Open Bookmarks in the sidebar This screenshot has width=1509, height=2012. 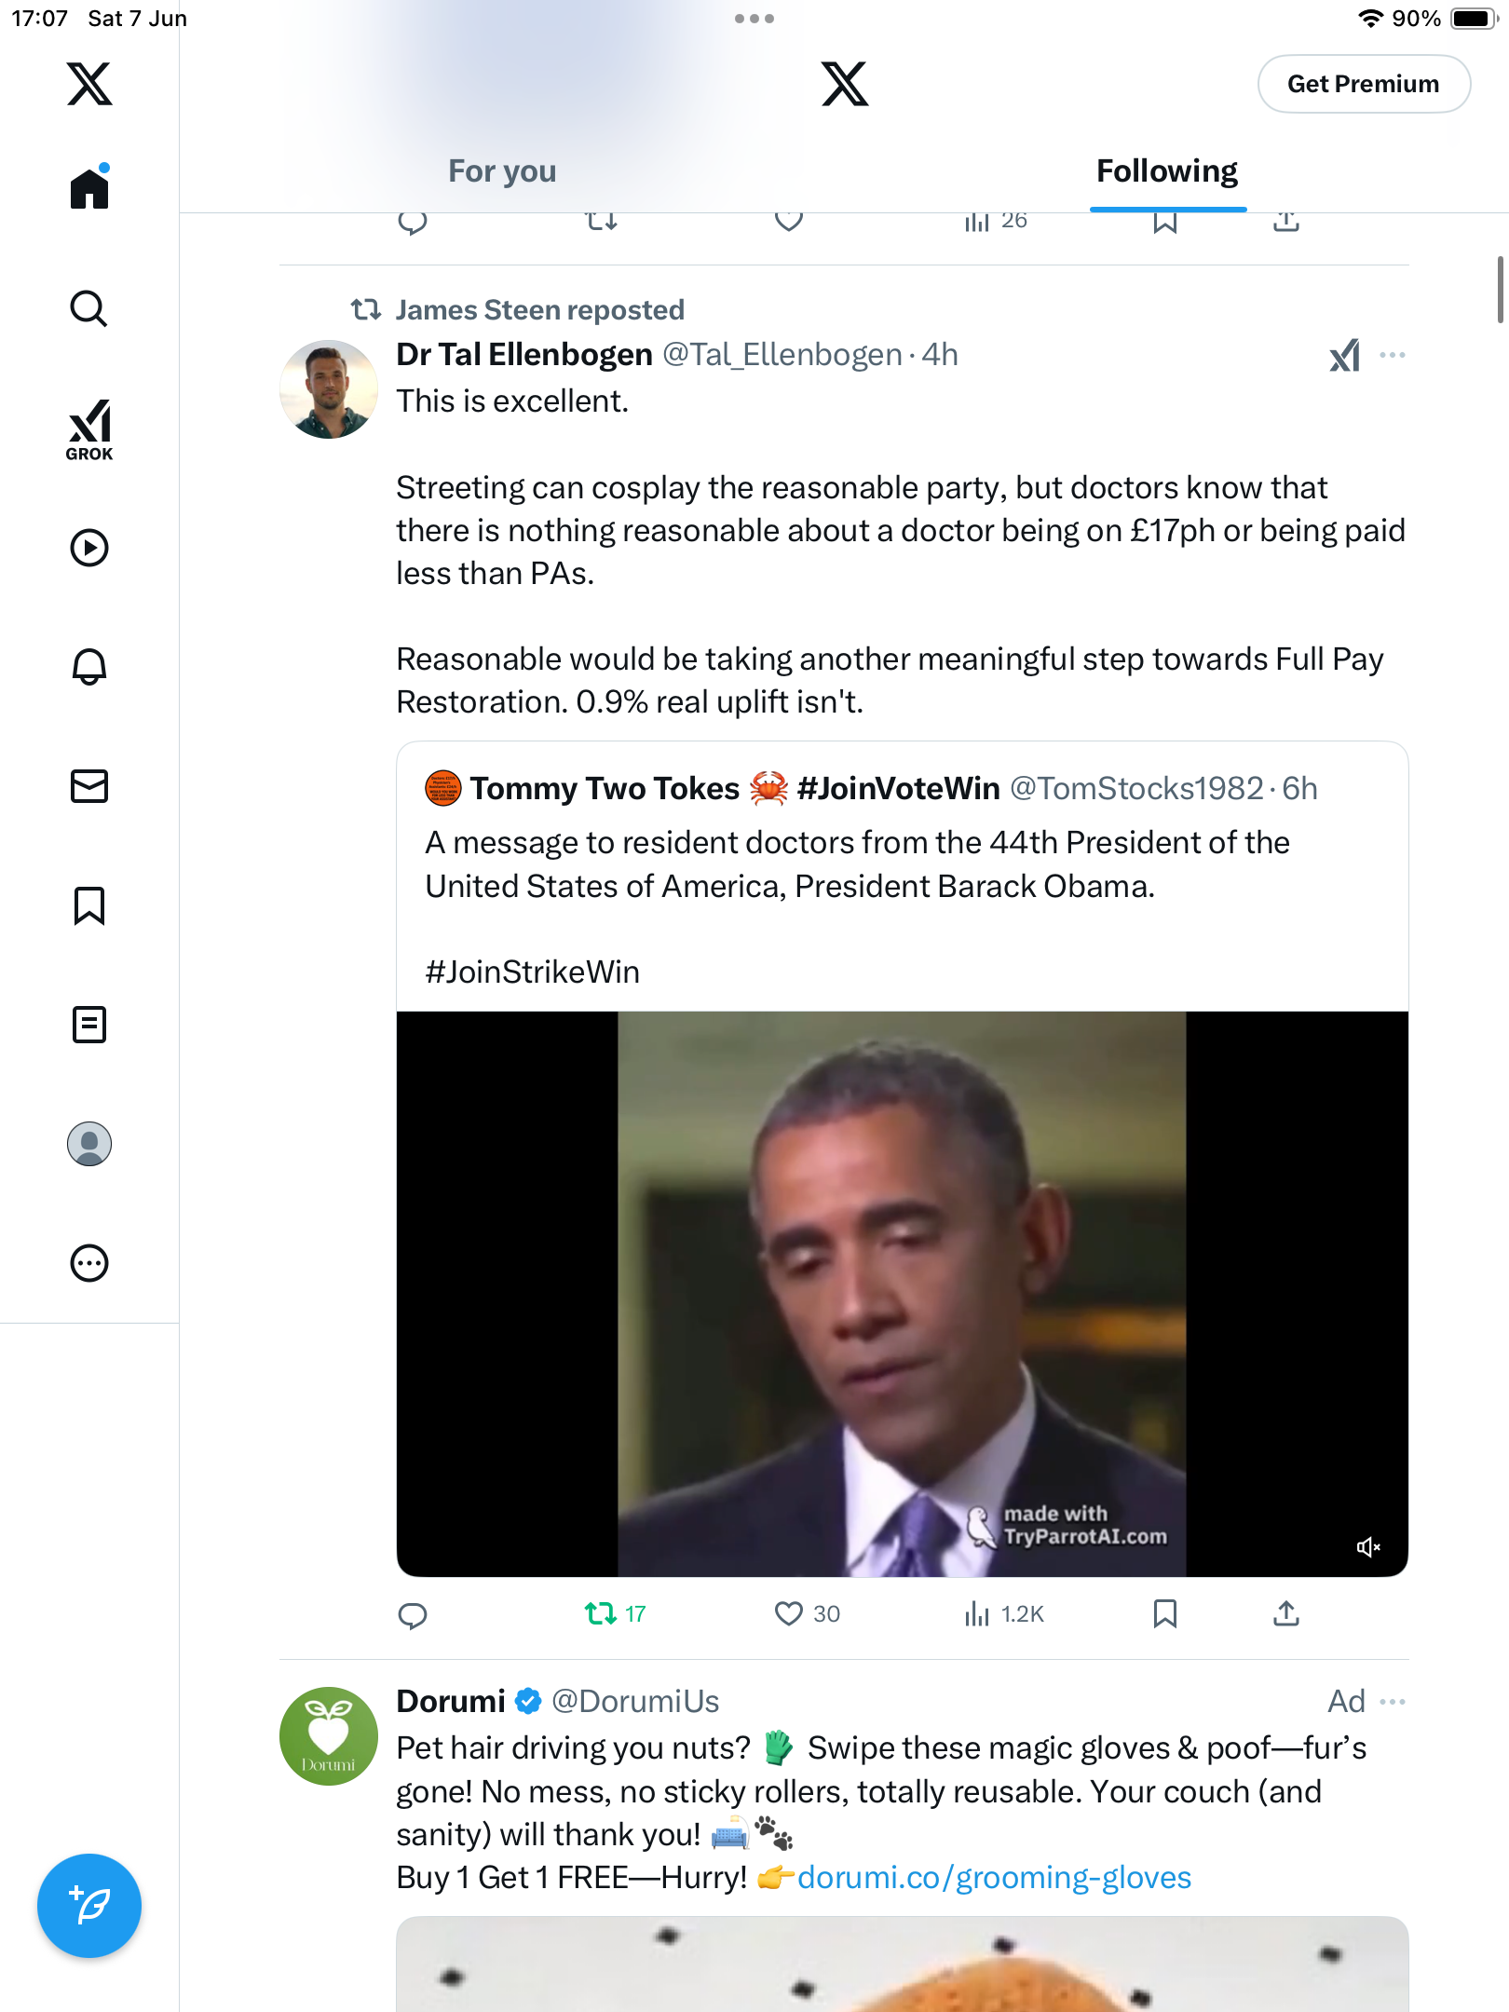[x=89, y=905]
